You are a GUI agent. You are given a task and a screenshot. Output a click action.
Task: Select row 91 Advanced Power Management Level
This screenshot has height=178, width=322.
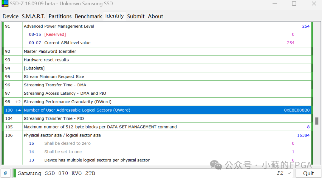157,26
